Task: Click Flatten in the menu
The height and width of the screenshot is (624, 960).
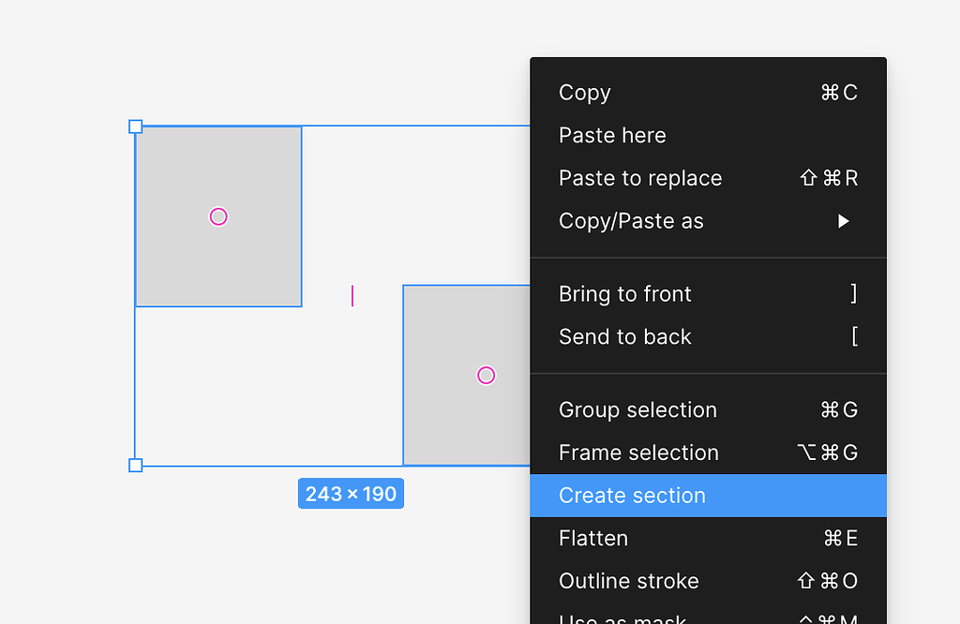Action: [x=593, y=539]
